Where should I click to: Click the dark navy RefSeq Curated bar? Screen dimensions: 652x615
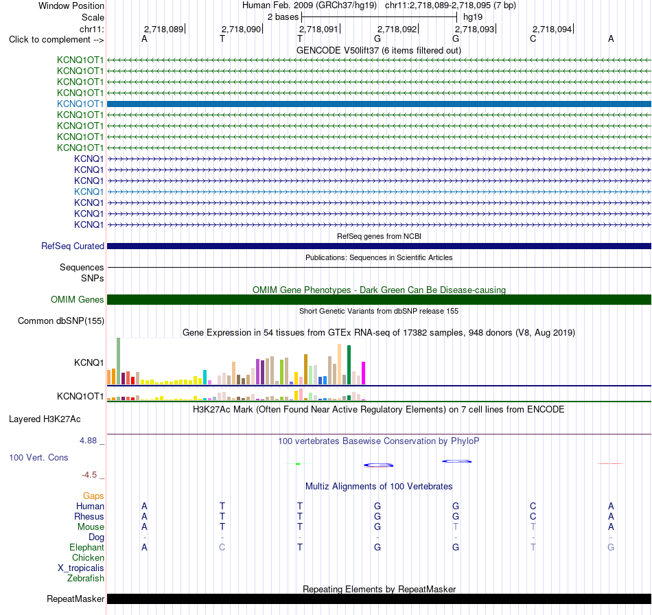click(x=379, y=246)
